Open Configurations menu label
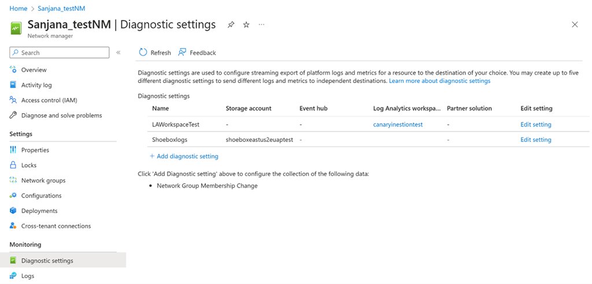This screenshot has width=592, height=284. point(41,196)
